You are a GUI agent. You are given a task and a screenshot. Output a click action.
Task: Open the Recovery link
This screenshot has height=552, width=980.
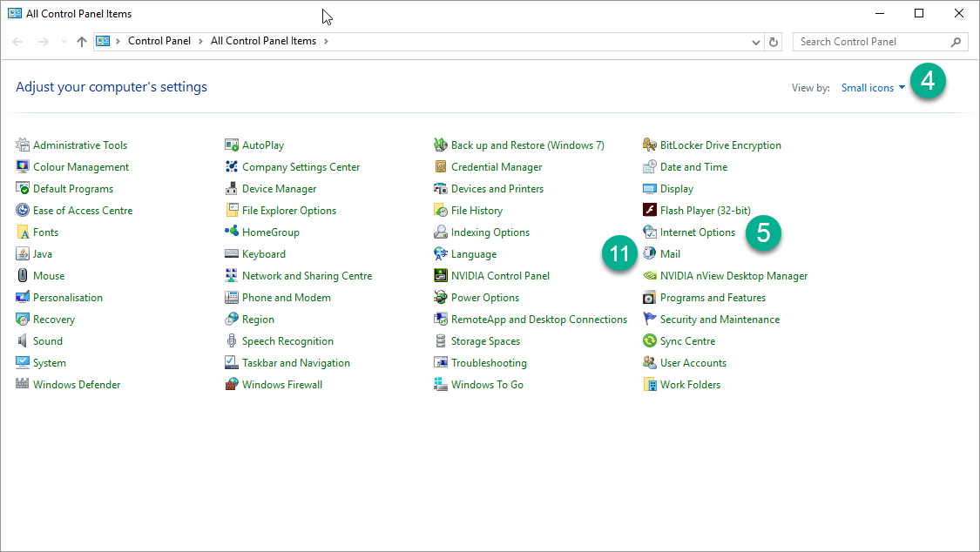pos(54,320)
